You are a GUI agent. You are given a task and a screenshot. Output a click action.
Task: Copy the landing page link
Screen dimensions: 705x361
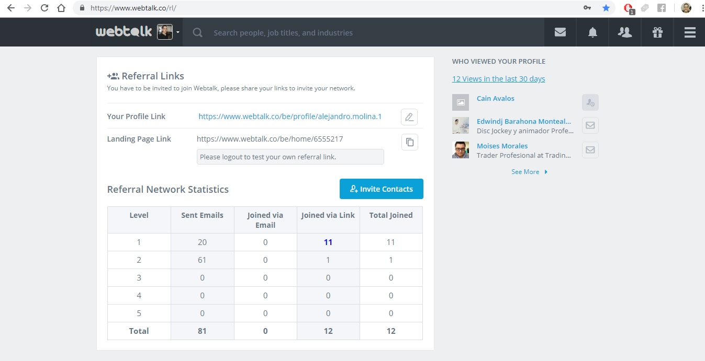pyautogui.click(x=409, y=142)
